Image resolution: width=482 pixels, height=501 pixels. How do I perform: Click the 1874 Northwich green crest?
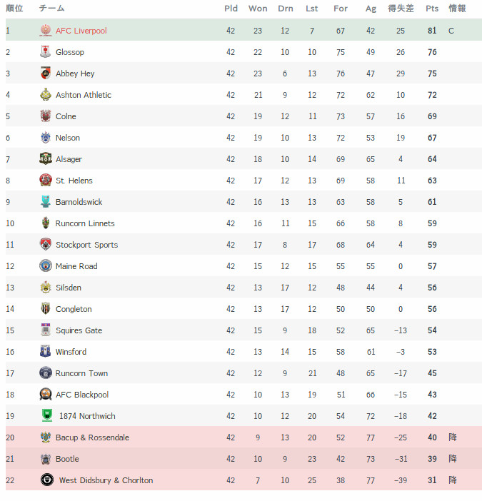click(x=47, y=415)
